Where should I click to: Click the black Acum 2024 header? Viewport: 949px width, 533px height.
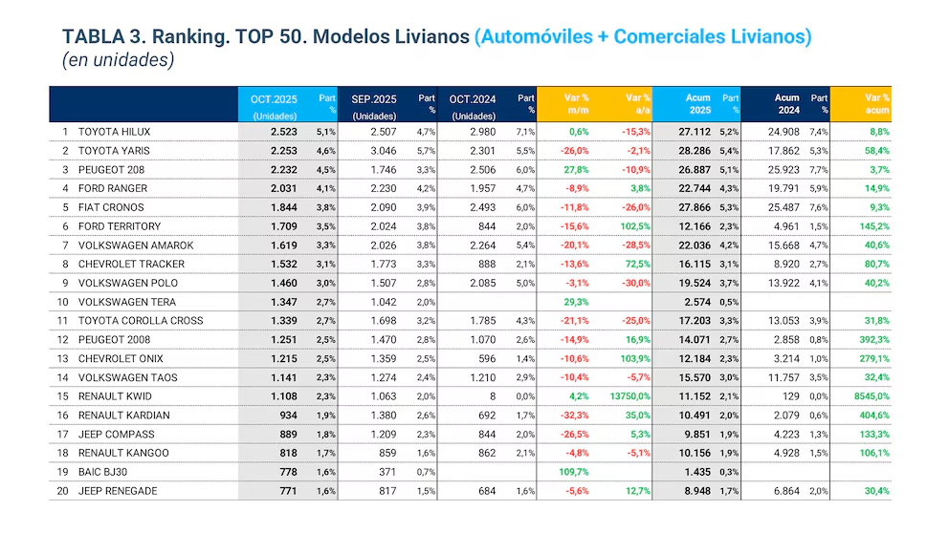tap(786, 105)
